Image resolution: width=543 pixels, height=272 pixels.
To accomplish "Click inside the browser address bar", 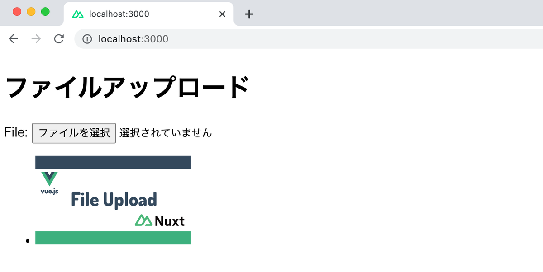I will click(x=136, y=39).
